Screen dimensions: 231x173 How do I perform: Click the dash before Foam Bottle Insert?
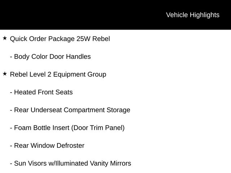pos(11,128)
